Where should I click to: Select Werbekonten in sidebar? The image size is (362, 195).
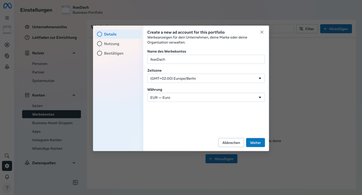click(x=52, y=115)
